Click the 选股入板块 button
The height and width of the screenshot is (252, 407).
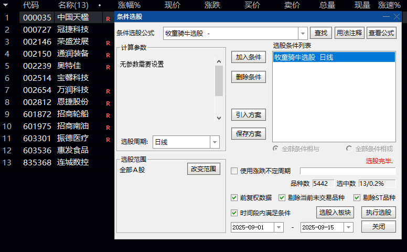pos(335,213)
